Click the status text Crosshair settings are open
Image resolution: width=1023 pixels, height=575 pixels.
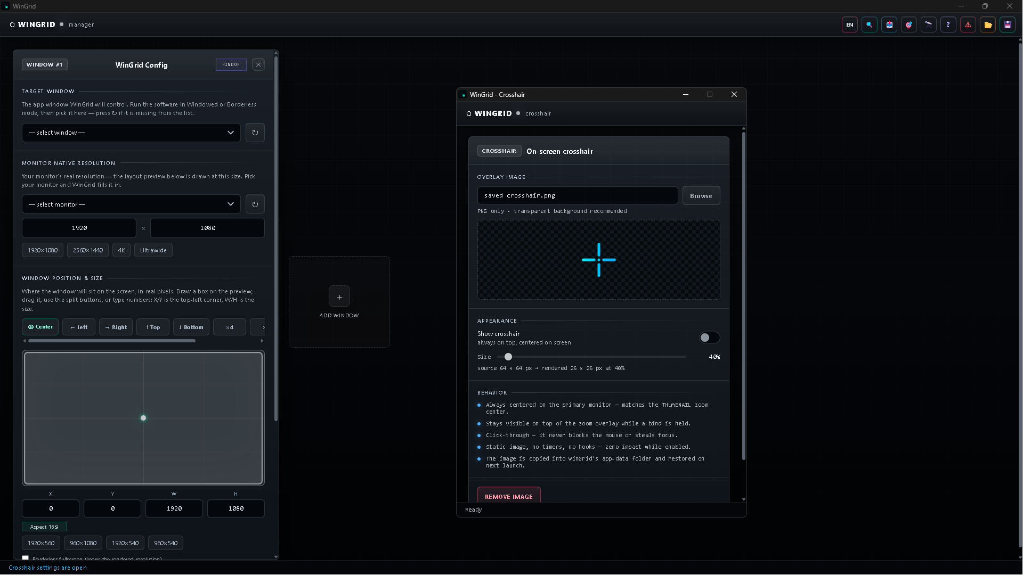click(47, 568)
